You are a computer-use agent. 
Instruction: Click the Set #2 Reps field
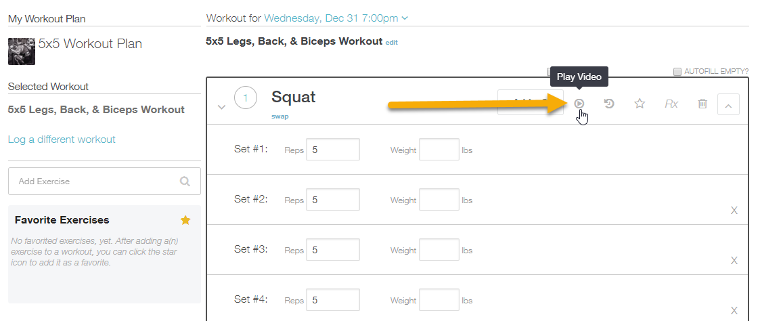(333, 200)
